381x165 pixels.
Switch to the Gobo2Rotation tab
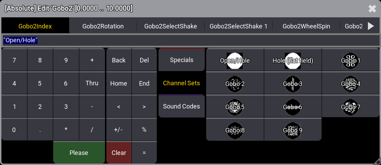(x=103, y=26)
